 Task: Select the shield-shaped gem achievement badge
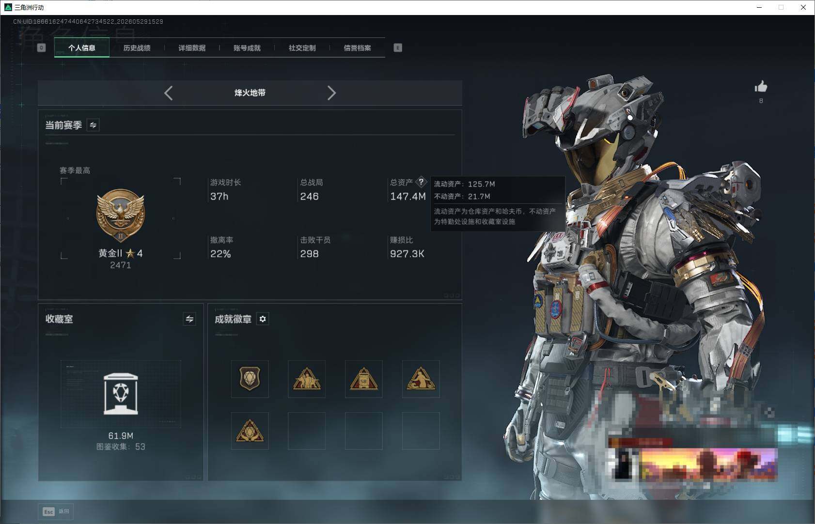point(250,379)
